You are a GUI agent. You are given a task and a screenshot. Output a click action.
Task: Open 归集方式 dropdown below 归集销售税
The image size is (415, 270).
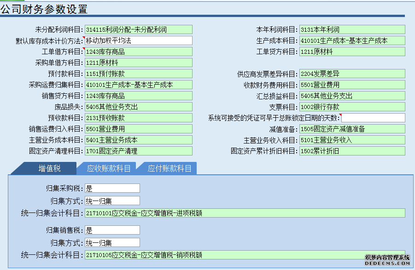pos(112,242)
